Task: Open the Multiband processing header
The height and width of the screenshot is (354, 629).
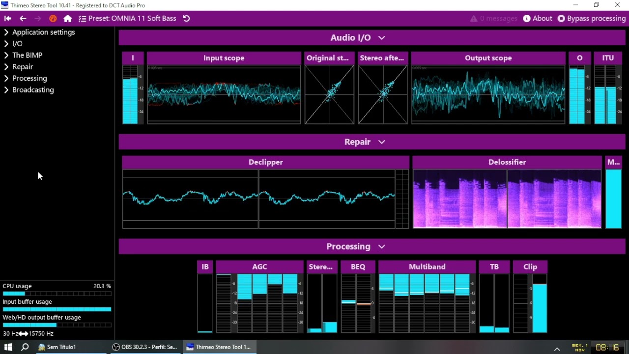Action: pyautogui.click(x=427, y=267)
